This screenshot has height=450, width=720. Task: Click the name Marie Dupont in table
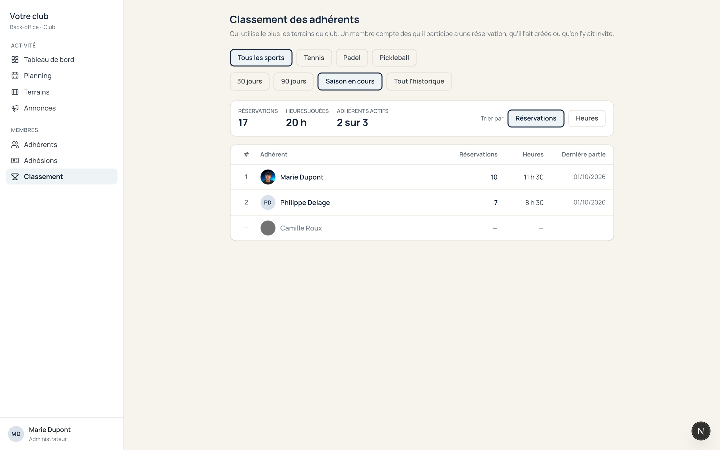[x=302, y=177]
